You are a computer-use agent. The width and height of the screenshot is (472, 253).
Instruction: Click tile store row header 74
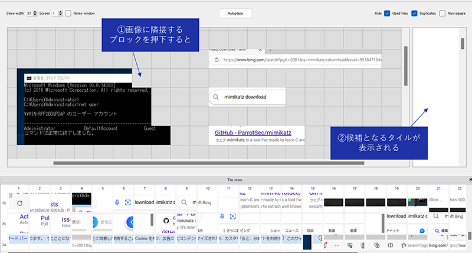pos(4,245)
